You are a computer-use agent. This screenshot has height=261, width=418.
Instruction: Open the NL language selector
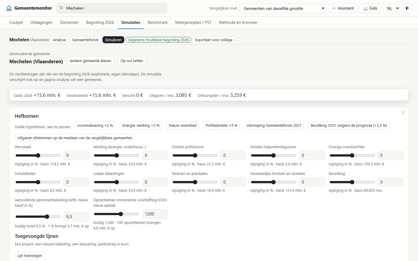[x=391, y=8]
